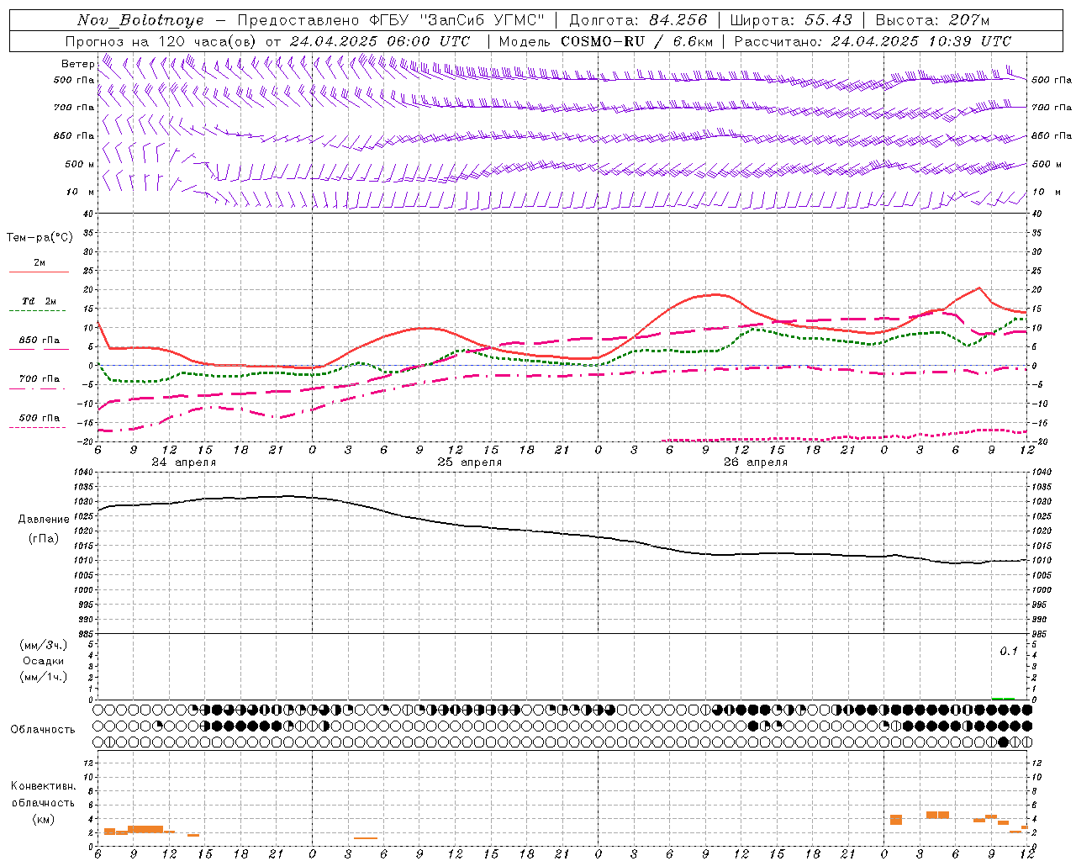Click the Высота: 207м header field
The width and height of the screenshot is (1076, 861).
tap(932, 20)
